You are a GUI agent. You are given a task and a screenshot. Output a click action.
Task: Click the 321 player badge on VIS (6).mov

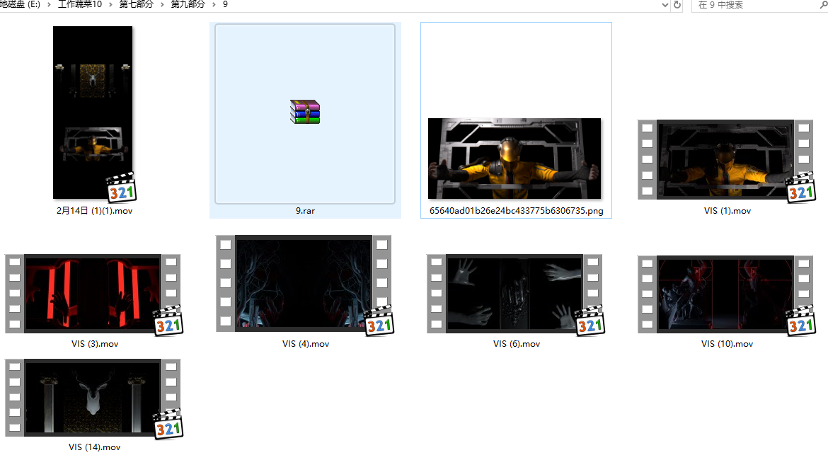(590, 321)
